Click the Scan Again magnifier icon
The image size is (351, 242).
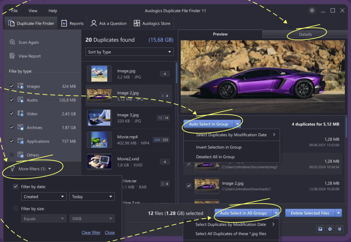[12, 42]
